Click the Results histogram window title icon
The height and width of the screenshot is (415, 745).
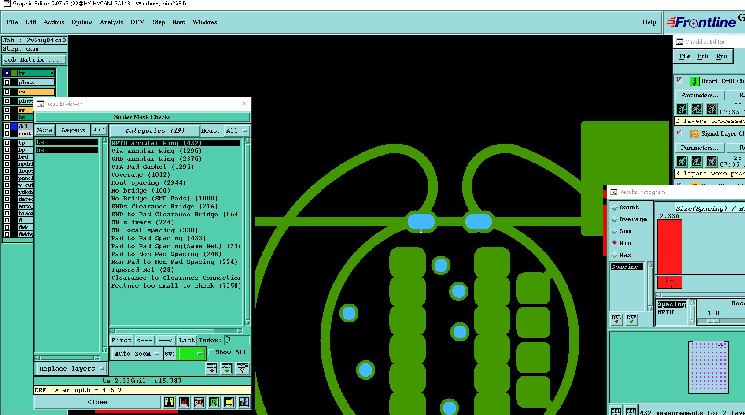click(x=614, y=192)
